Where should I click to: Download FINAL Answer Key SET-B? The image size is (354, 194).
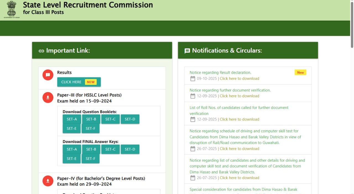[91, 149]
